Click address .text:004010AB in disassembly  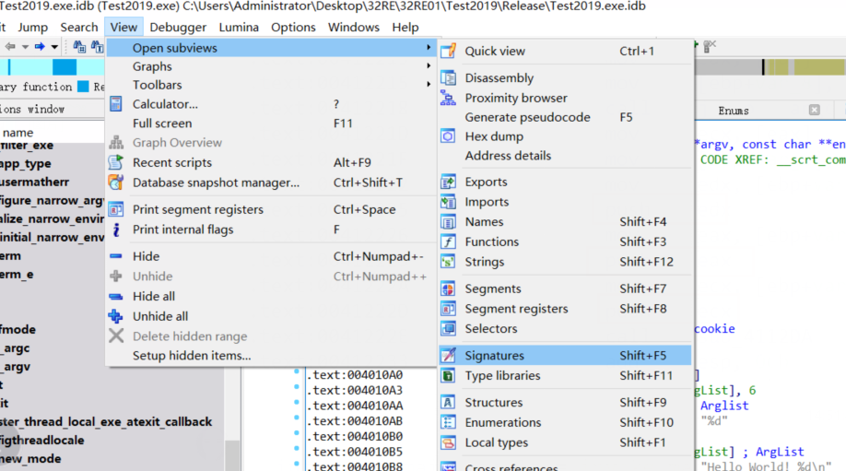point(355,421)
